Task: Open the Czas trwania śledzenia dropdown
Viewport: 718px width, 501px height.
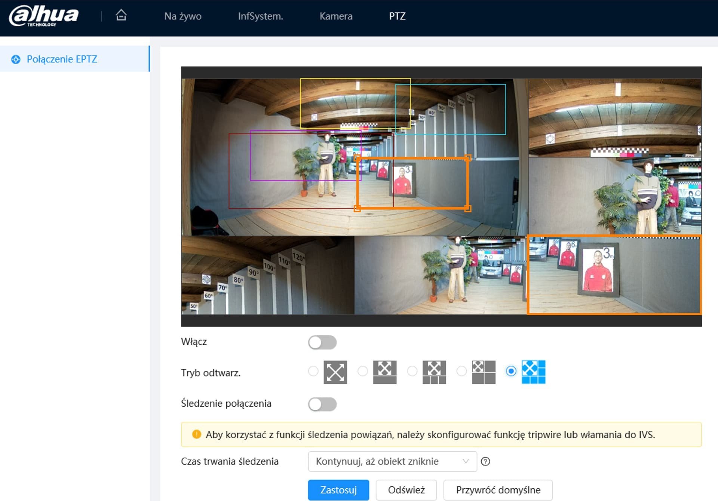Action: pyautogui.click(x=392, y=461)
